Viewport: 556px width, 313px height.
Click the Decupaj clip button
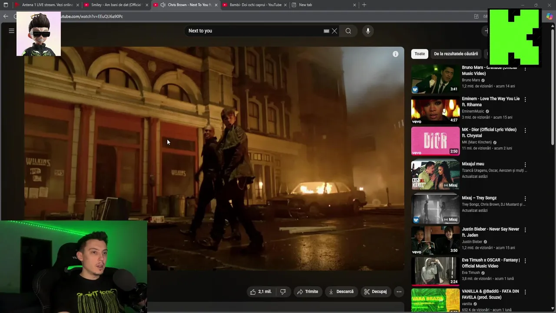375,292
